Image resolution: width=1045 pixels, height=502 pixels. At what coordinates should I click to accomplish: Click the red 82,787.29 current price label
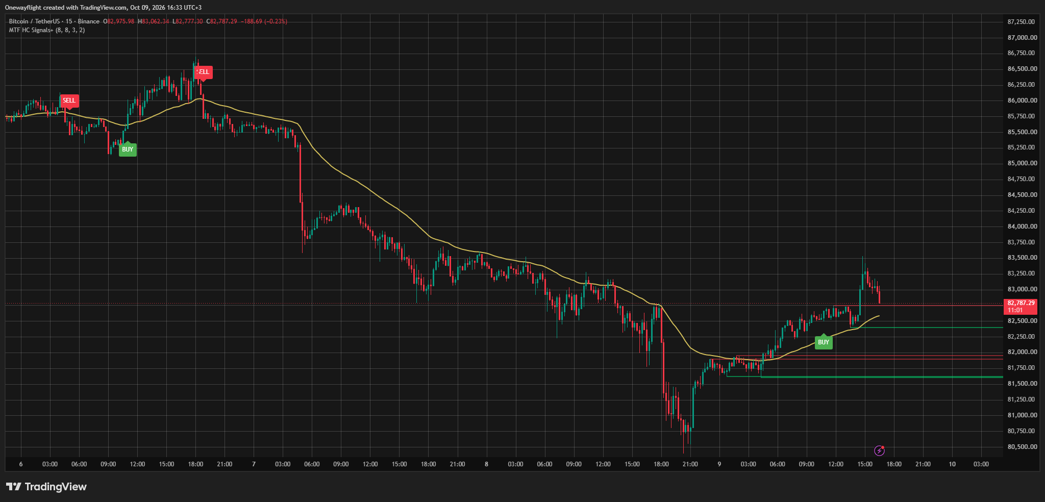[1021, 303]
